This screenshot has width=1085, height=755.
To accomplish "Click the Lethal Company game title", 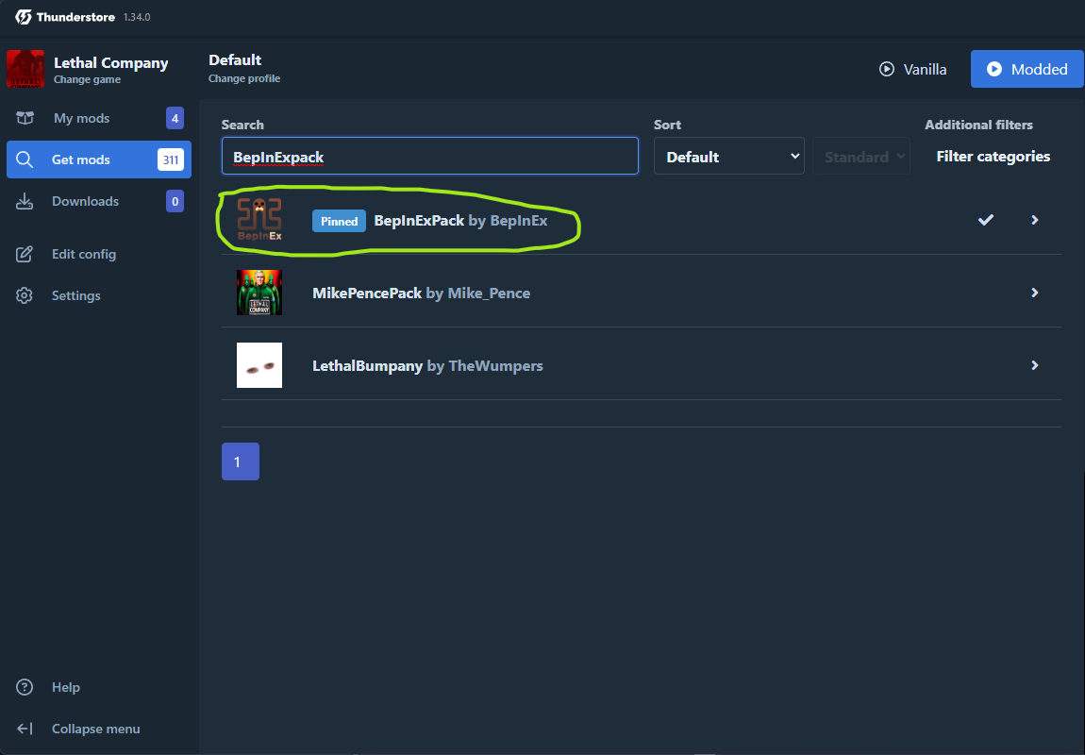I will coord(110,63).
